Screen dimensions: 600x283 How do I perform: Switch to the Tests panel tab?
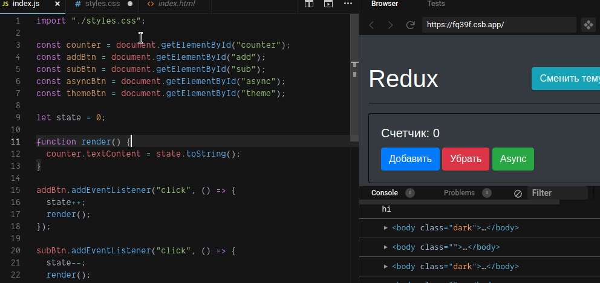(436, 4)
